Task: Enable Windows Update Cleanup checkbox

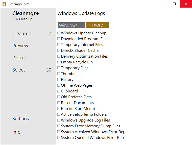Action: (59, 33)
